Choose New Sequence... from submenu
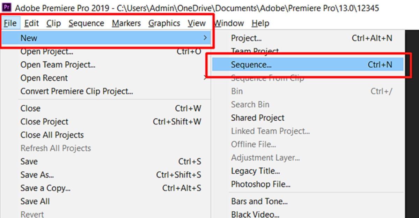 point(251,65)
